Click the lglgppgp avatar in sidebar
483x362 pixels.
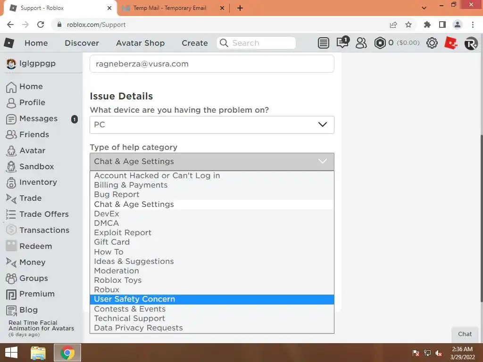[11, 64]
